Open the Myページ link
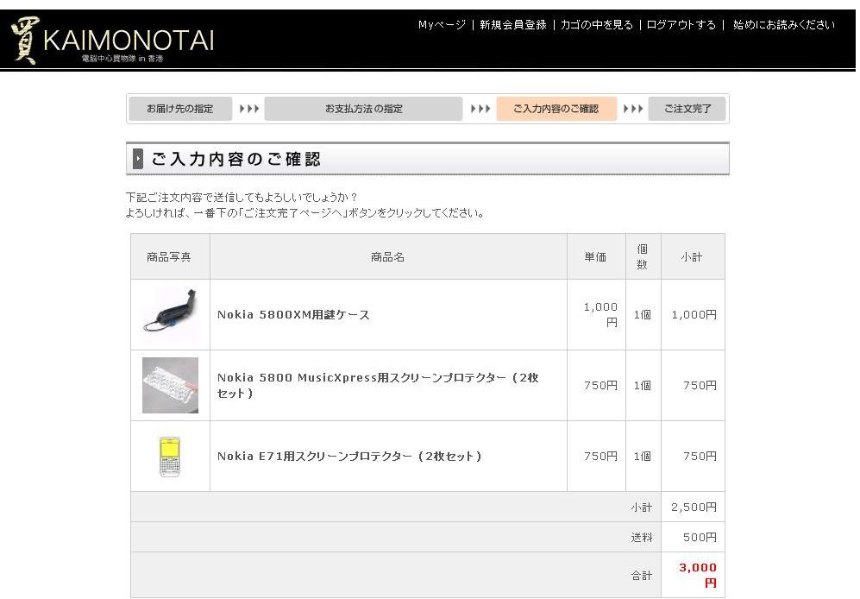Viewport: 860px width, 599px height. pyautogui.click(x=442, y=25)
